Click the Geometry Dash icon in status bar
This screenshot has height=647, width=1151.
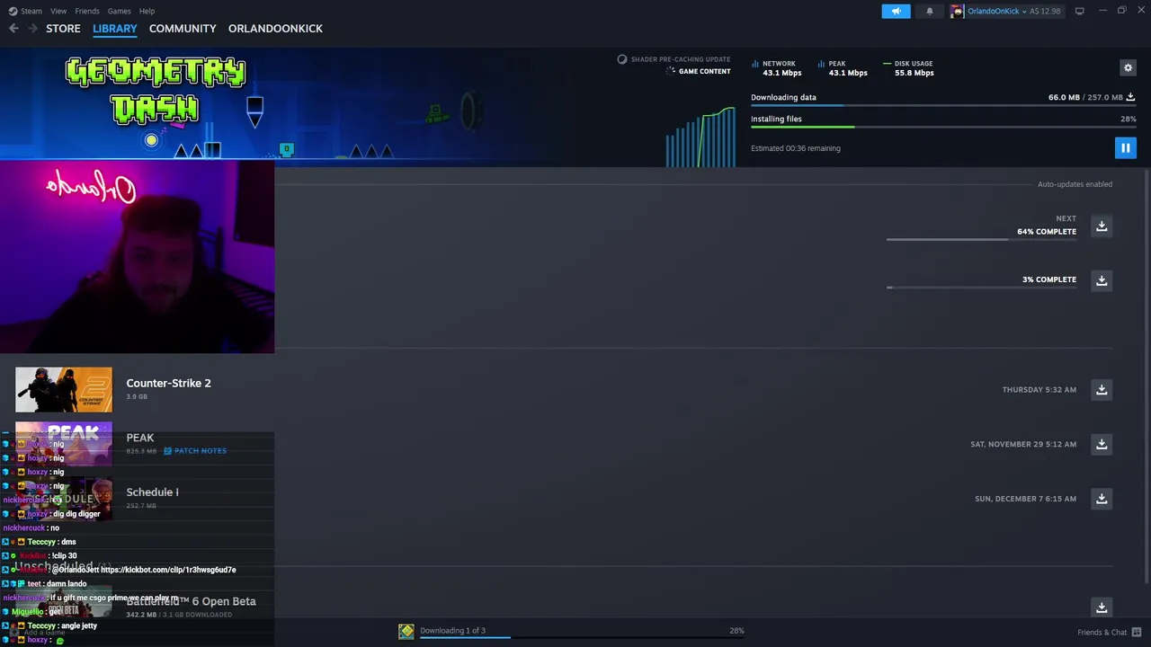click(406, 632)
